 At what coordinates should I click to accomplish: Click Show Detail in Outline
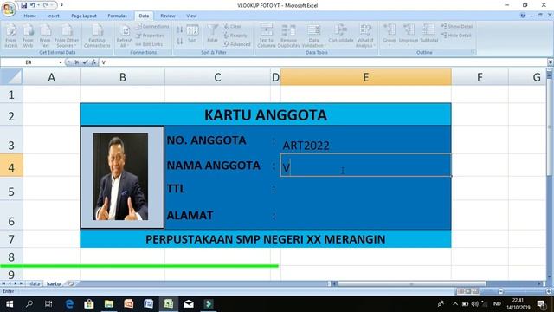457,27
